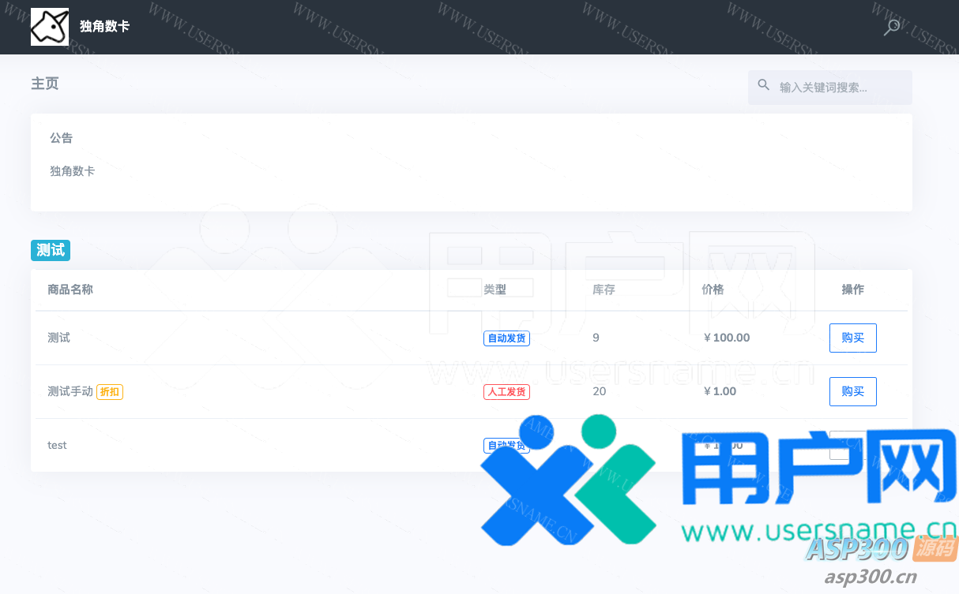Click the red 人工发货 badge
Viewport: 959px width, 594px height.
[506, 392]
